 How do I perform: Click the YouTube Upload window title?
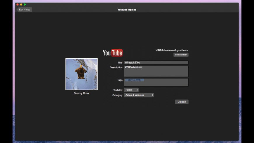(x=127, y=10)
